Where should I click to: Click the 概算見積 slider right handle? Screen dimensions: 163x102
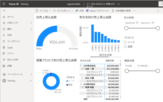(x=158, y=71)
